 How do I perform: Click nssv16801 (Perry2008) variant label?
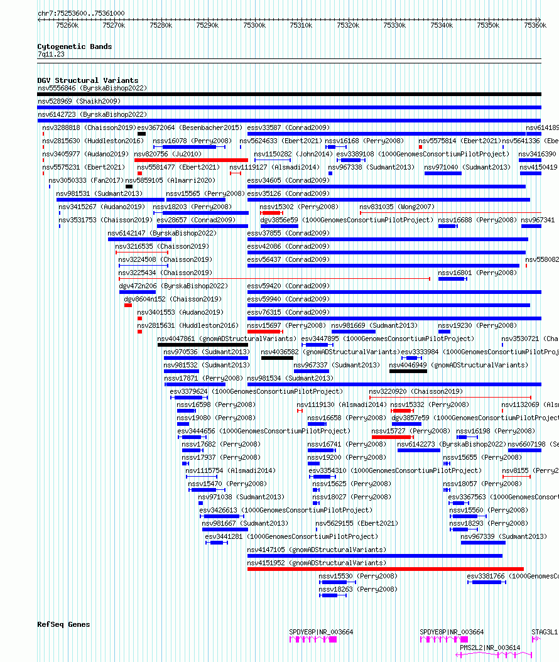[x=477, y=273]
